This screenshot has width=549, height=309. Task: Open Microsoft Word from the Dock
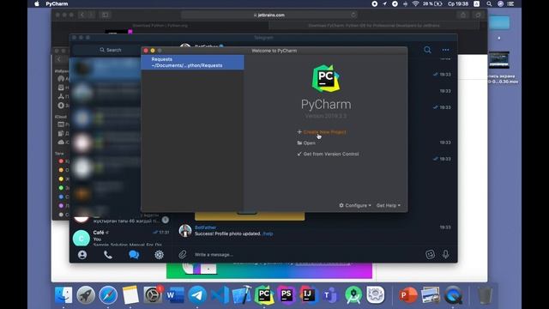click(x=175, y=295)
